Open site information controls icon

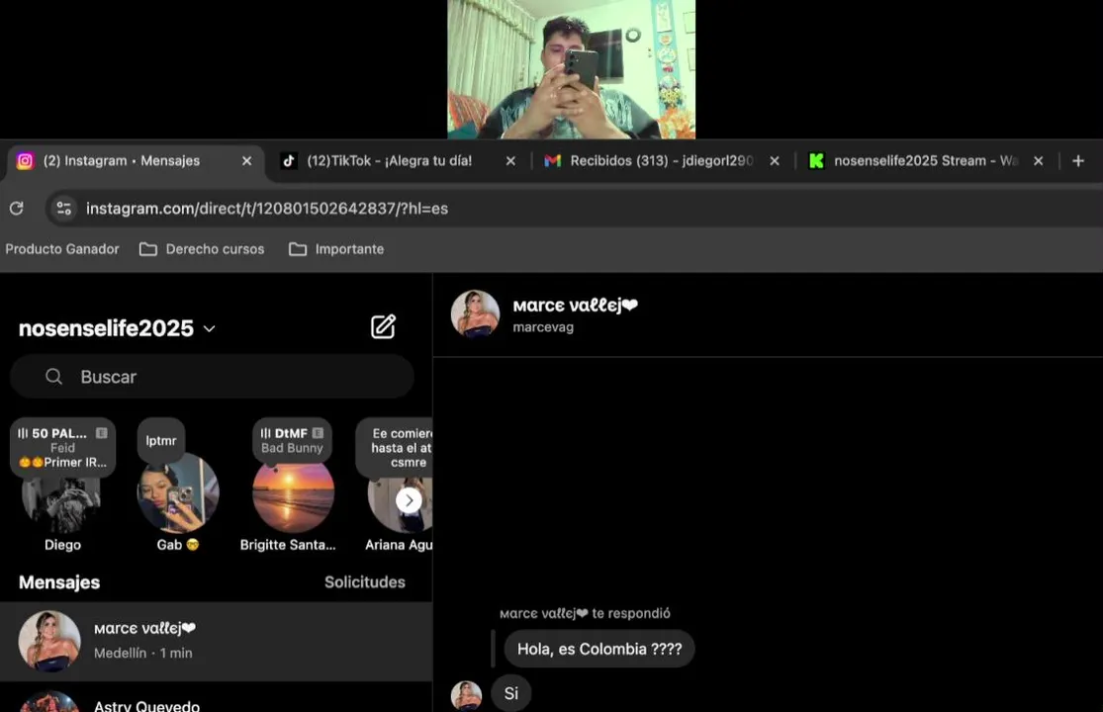coord(64,208)
